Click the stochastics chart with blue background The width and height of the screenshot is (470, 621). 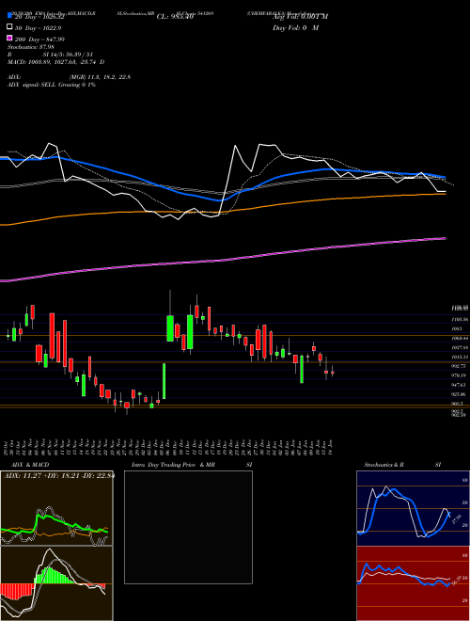[413, 508]
